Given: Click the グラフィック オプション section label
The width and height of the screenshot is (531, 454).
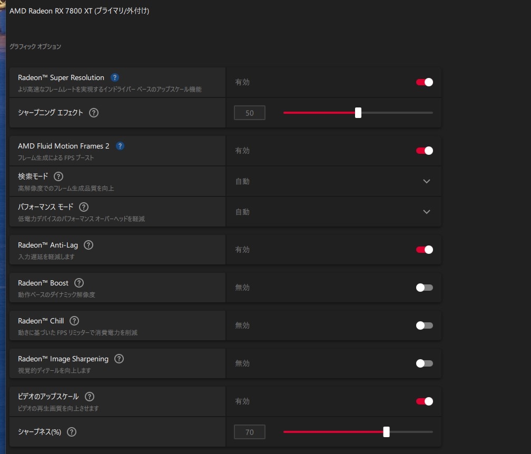Looking at the screenshot, I should (35, 46).
